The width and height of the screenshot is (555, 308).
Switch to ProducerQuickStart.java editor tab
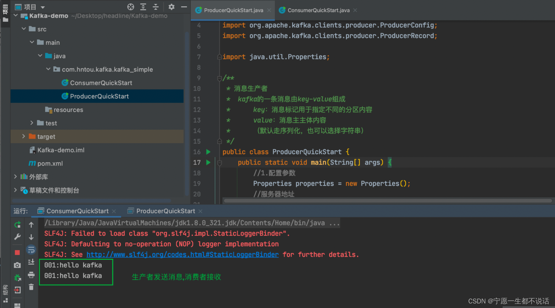coord(233,10)
